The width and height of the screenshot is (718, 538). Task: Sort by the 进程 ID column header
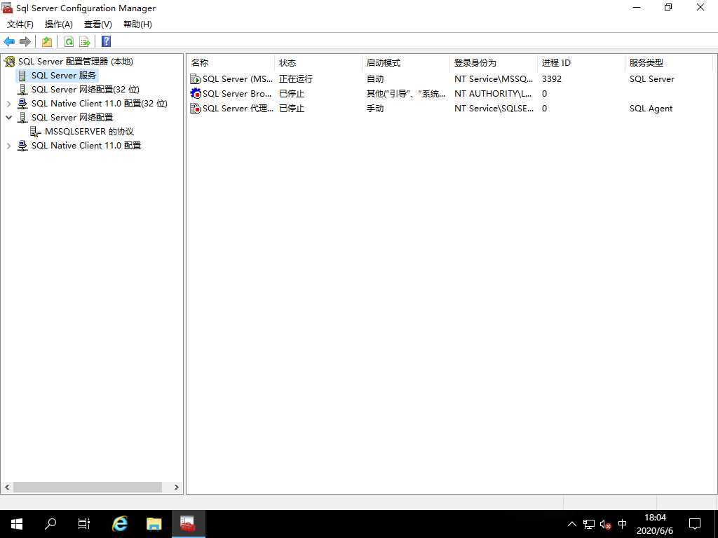pos(581,62)
